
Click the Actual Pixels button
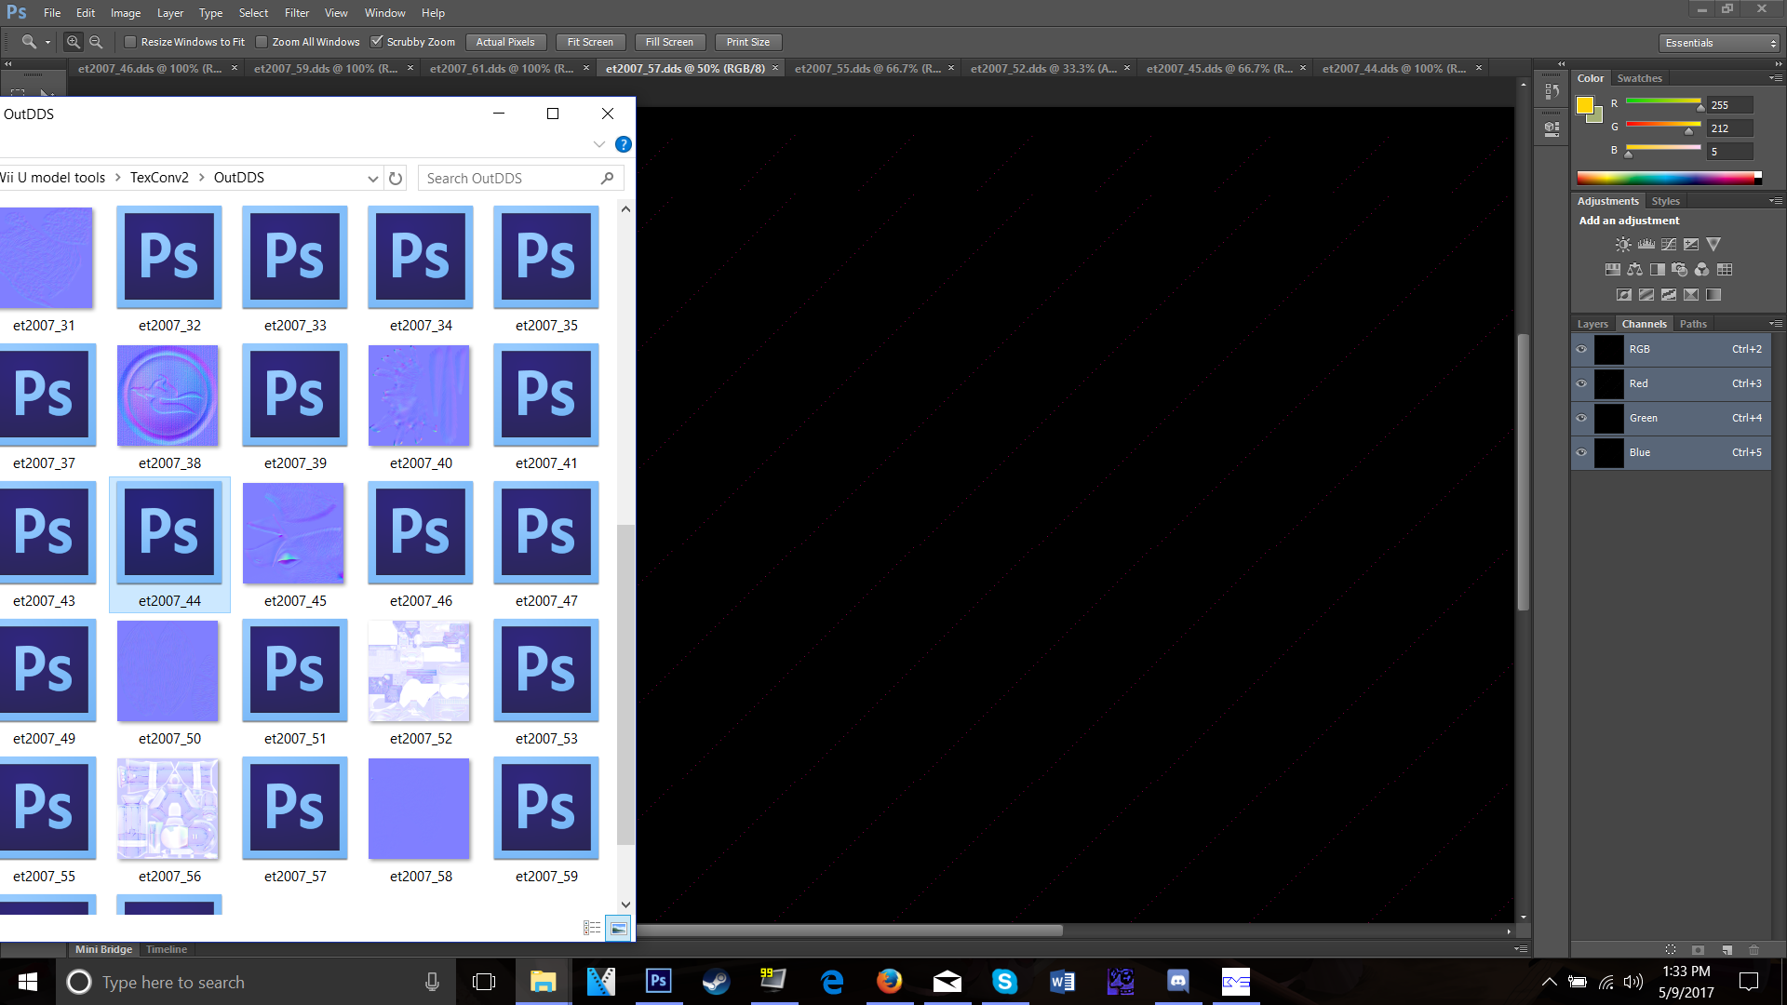pos(505,42)
